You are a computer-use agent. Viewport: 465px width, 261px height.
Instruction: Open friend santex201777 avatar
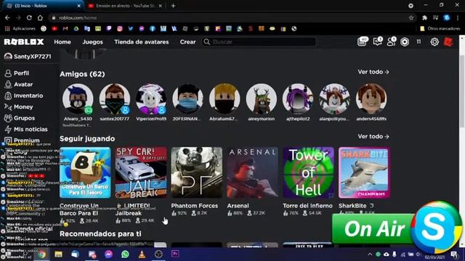coord(115,99)
